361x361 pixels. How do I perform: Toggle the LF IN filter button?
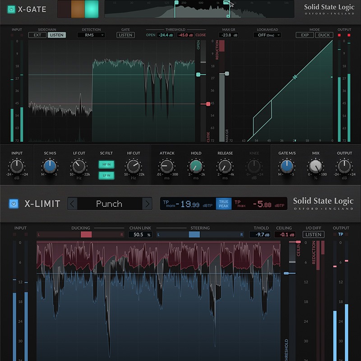(x=106, y=176)
